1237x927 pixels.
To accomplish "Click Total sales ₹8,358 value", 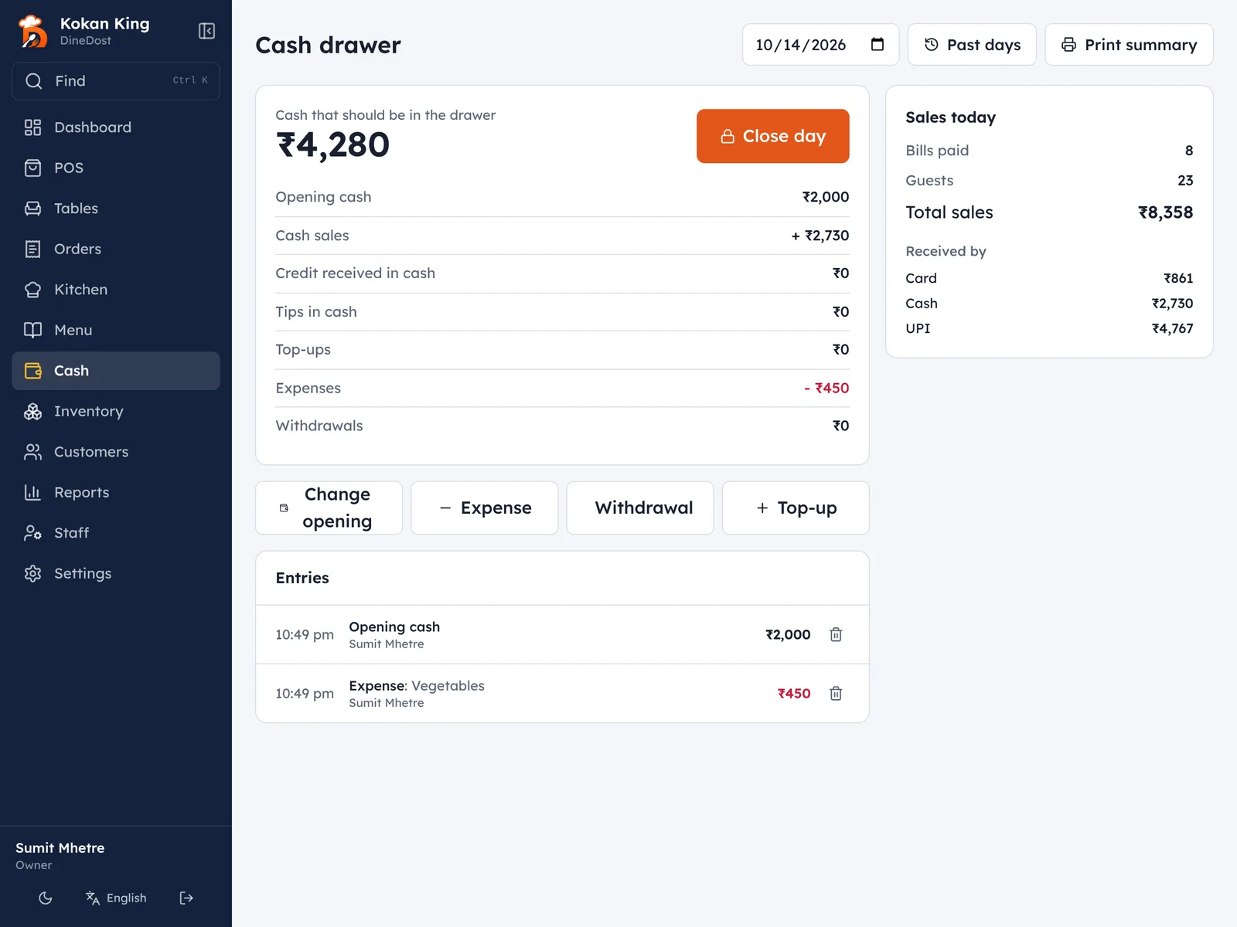I will coord(1165,212).
